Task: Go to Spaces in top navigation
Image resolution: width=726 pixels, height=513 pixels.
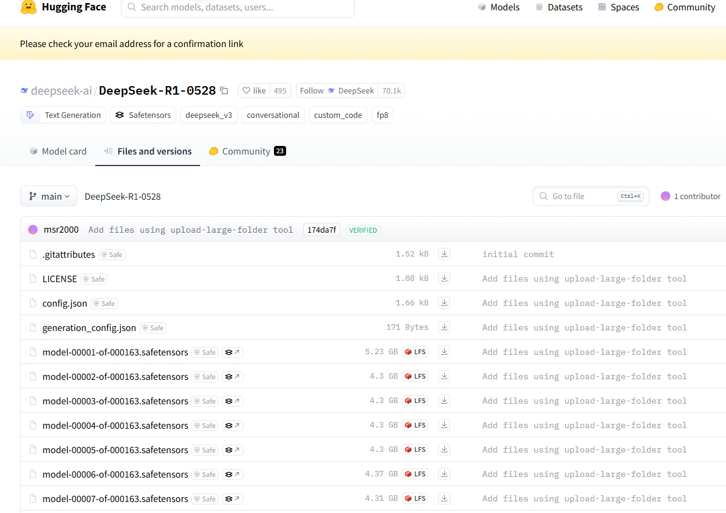Action: [x=619, y=7]
